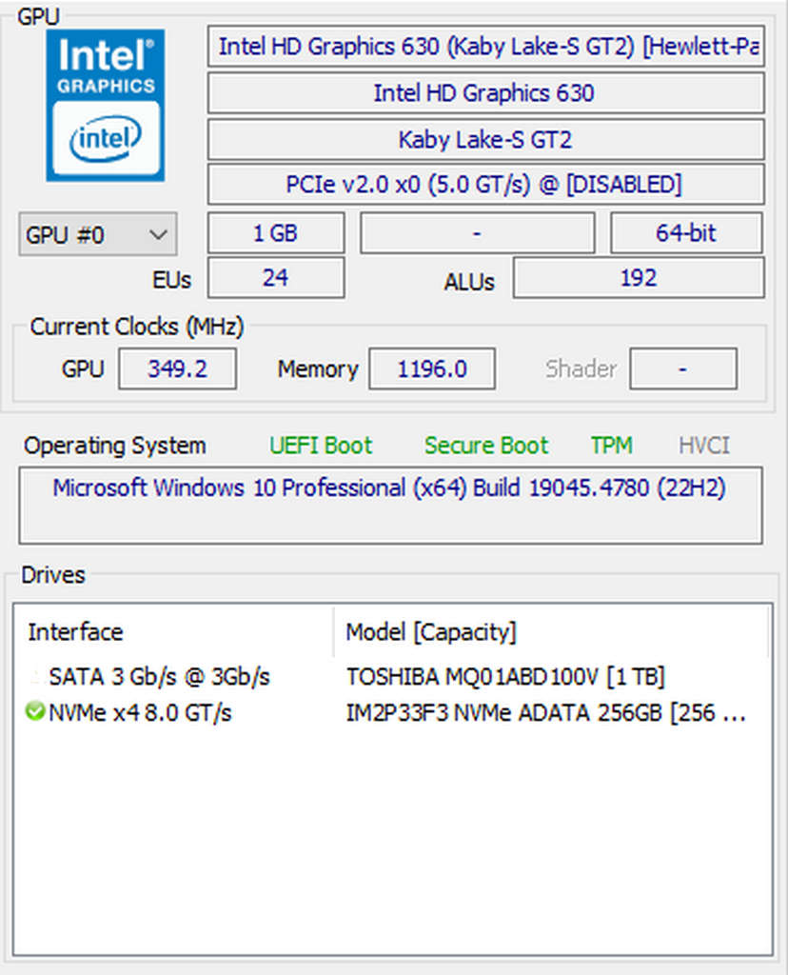Screen dimensions: 788x975
Task: Click the Secure Boot status indicator
Action: pyautogui.click(x=486, y=445)
